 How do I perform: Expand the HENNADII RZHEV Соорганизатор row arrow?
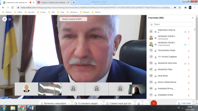pos(189,45)
